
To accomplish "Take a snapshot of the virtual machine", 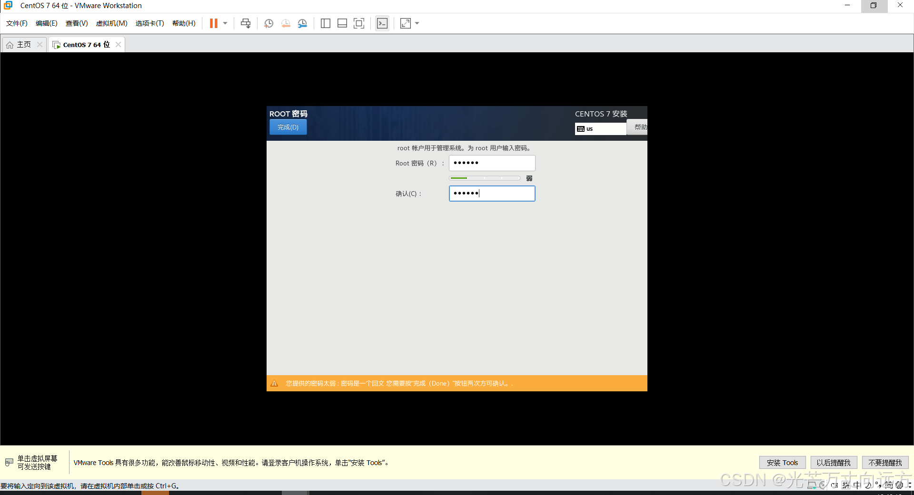I will click(x=268, y=23).
